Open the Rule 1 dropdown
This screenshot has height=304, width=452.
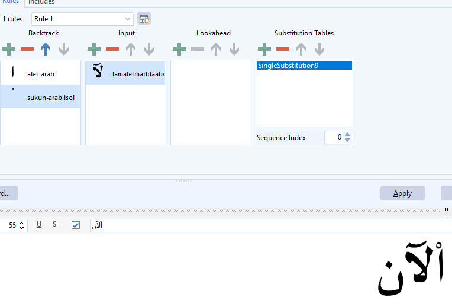click(x=128, y=19)
